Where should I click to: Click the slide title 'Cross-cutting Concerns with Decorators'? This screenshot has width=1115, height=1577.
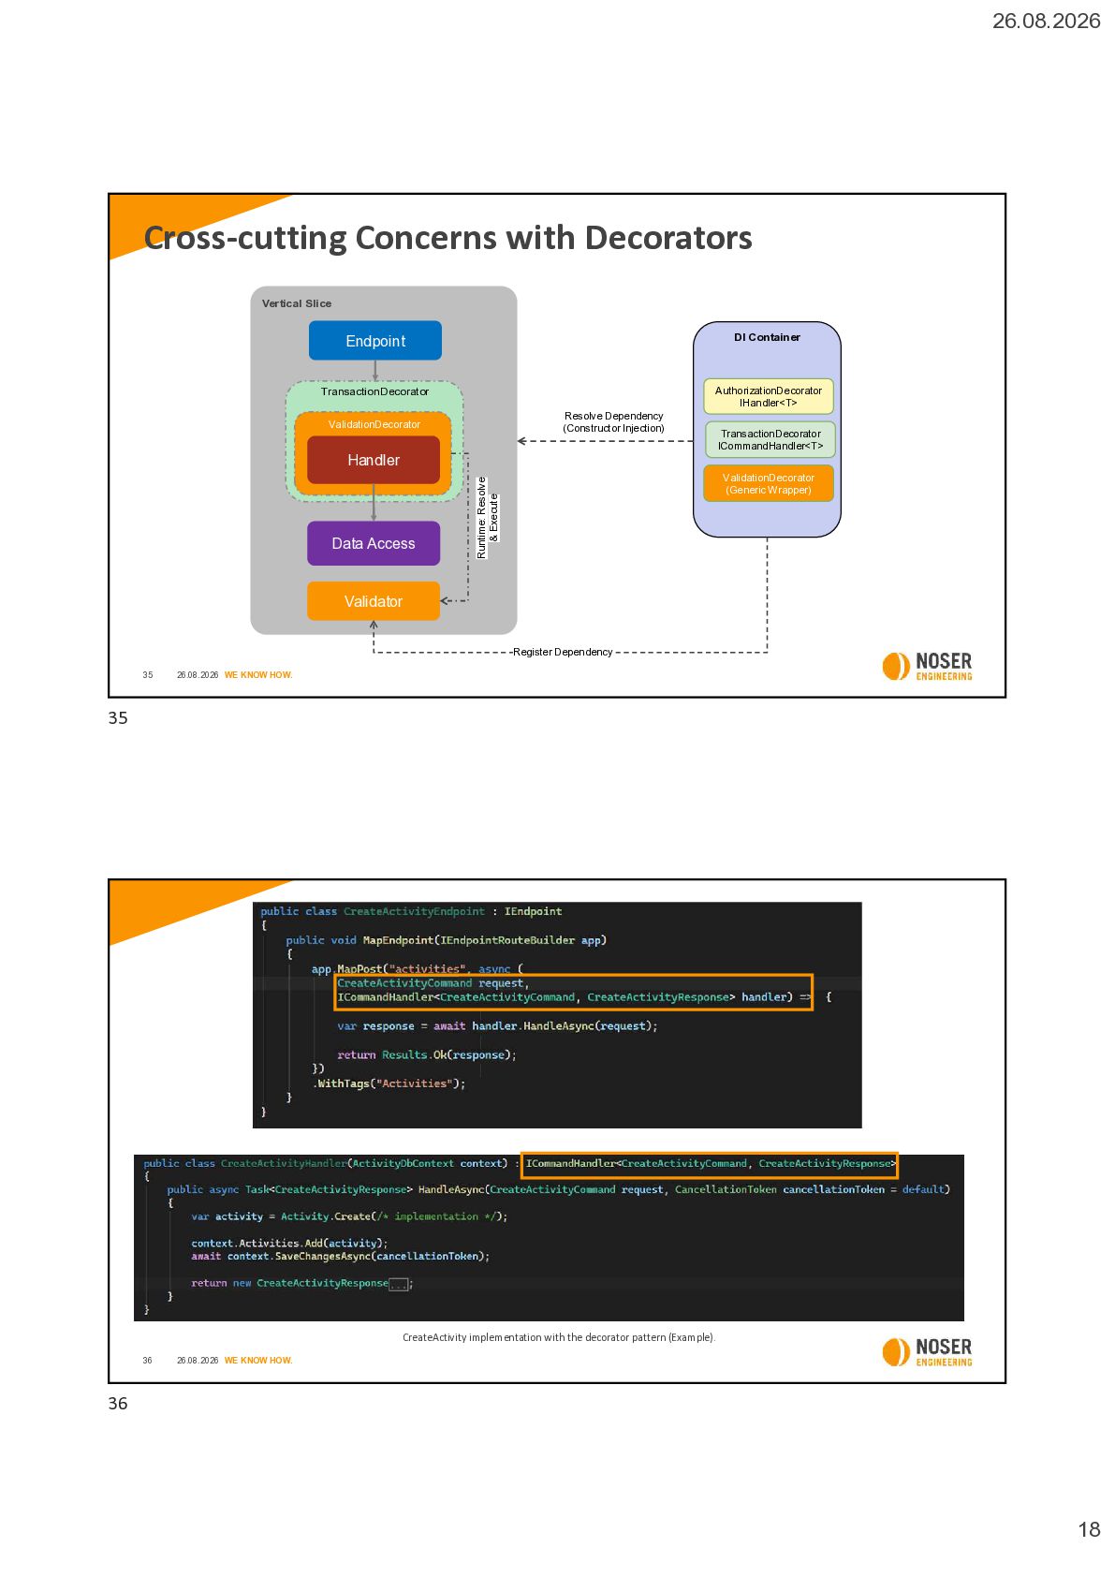[x=447, y=238]
